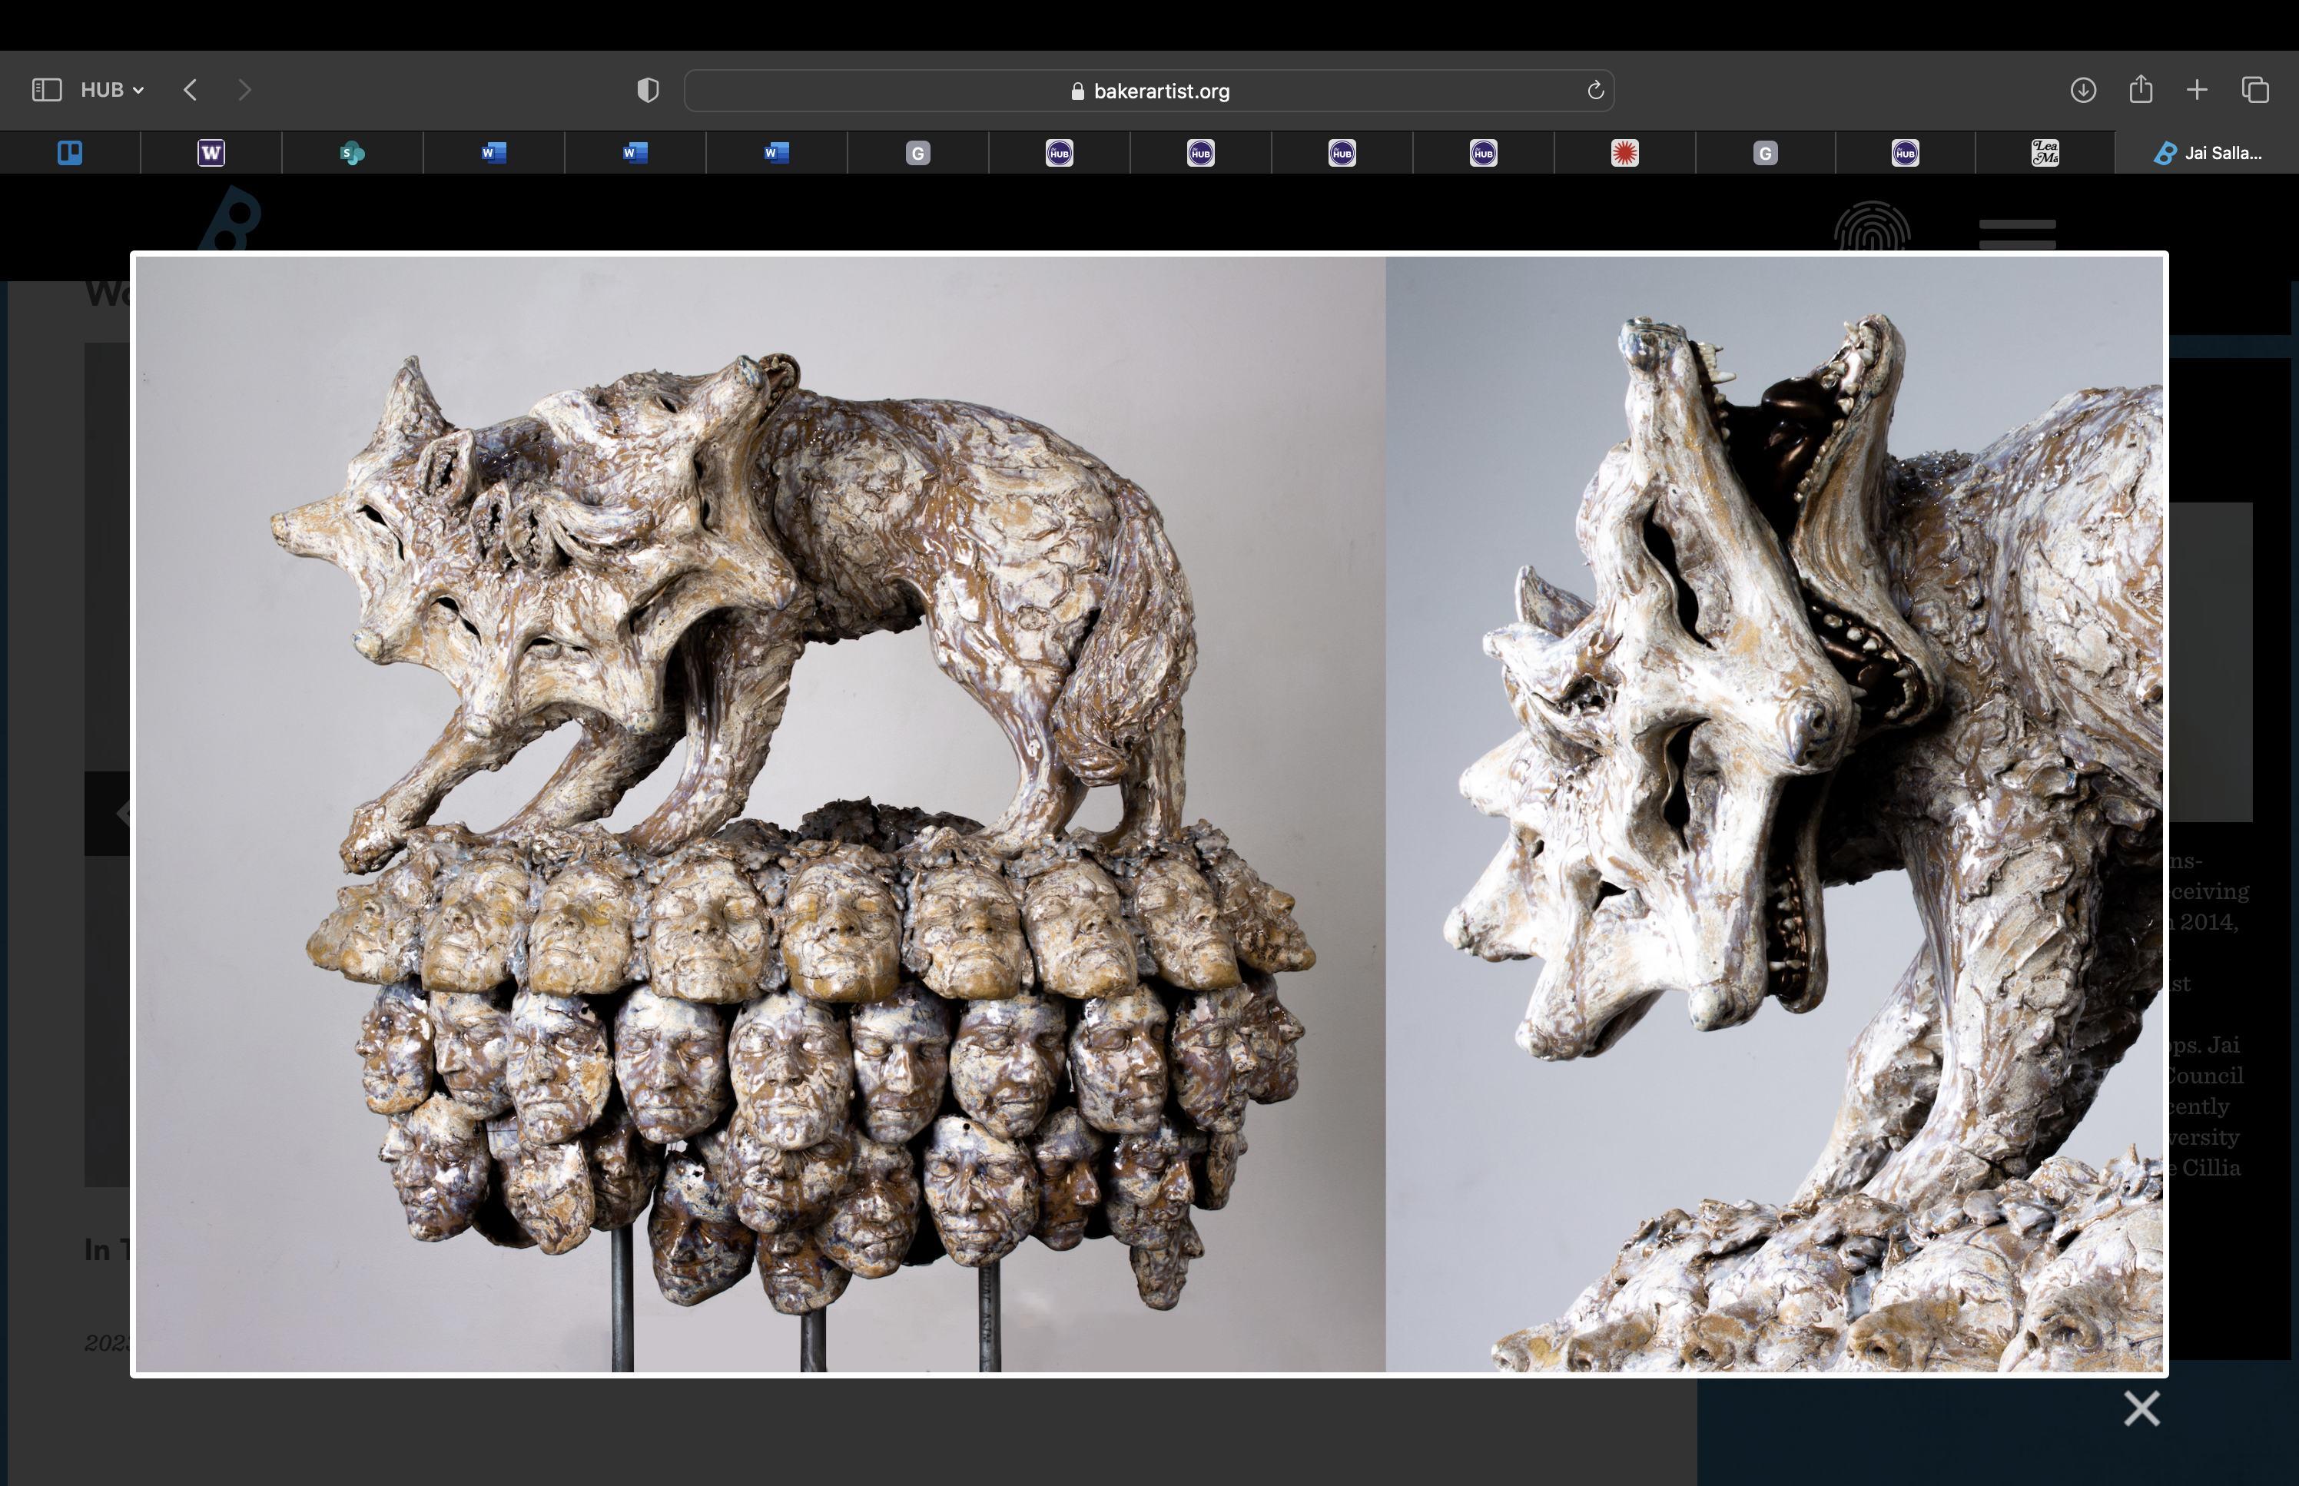Go back to the previous page
Viewport: 2299px width, 1486px height.
190,90
